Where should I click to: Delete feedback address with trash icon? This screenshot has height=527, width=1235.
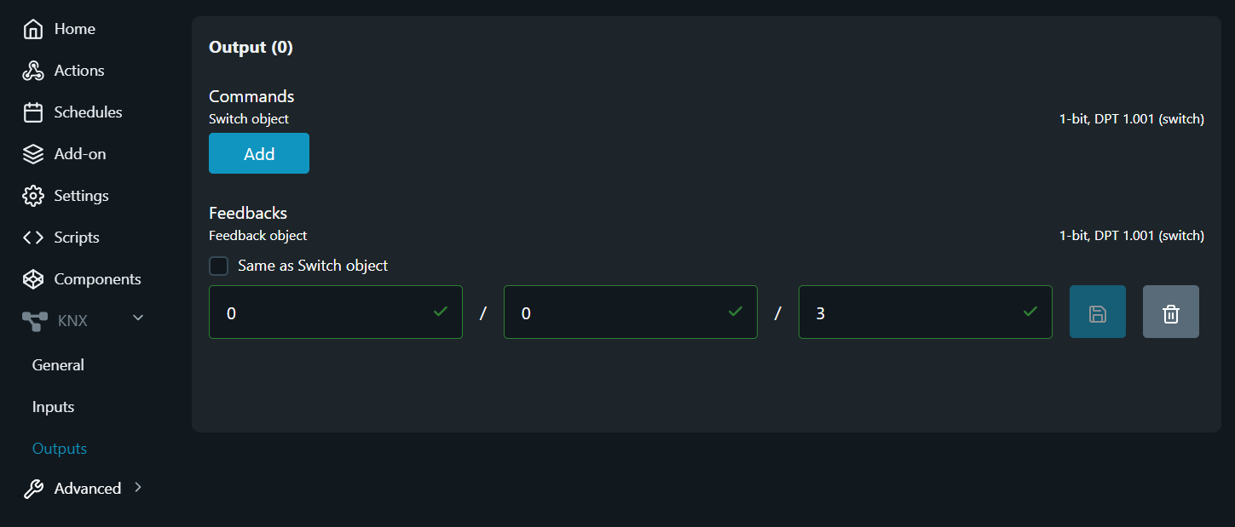(x=1171, y=312)
